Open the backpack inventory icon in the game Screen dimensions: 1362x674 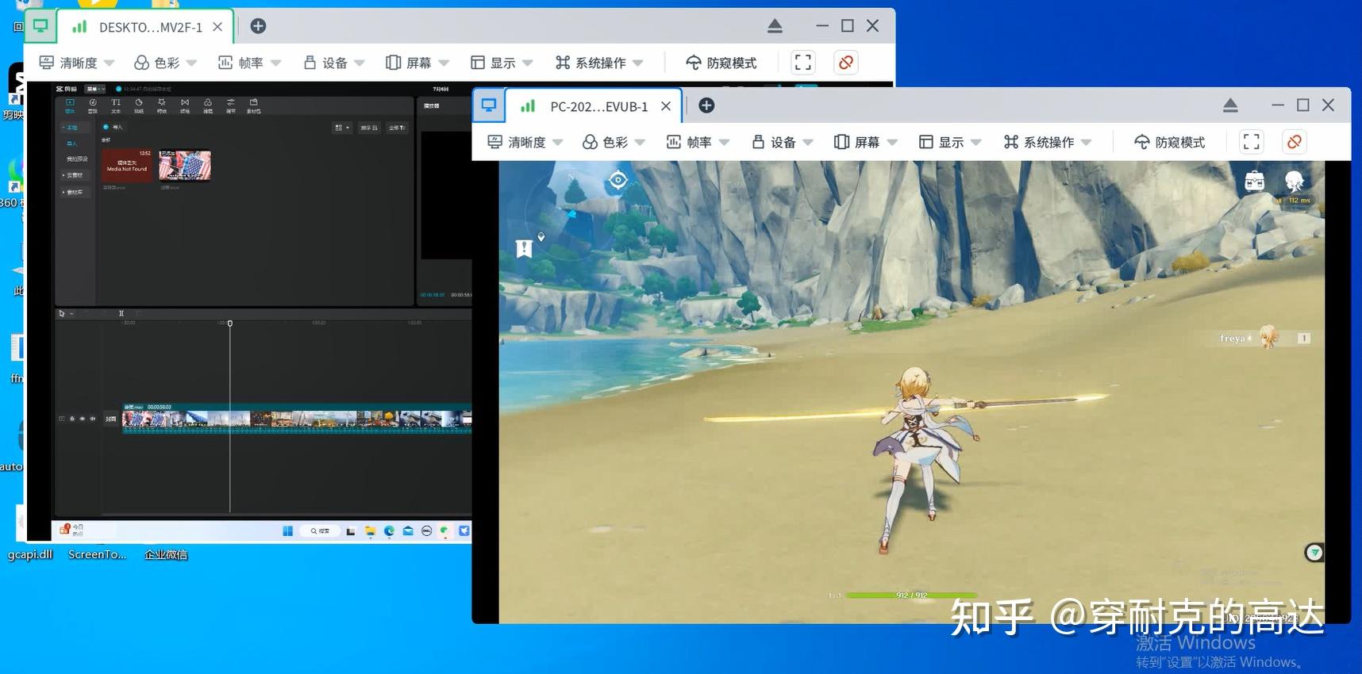coord(1255,182)
